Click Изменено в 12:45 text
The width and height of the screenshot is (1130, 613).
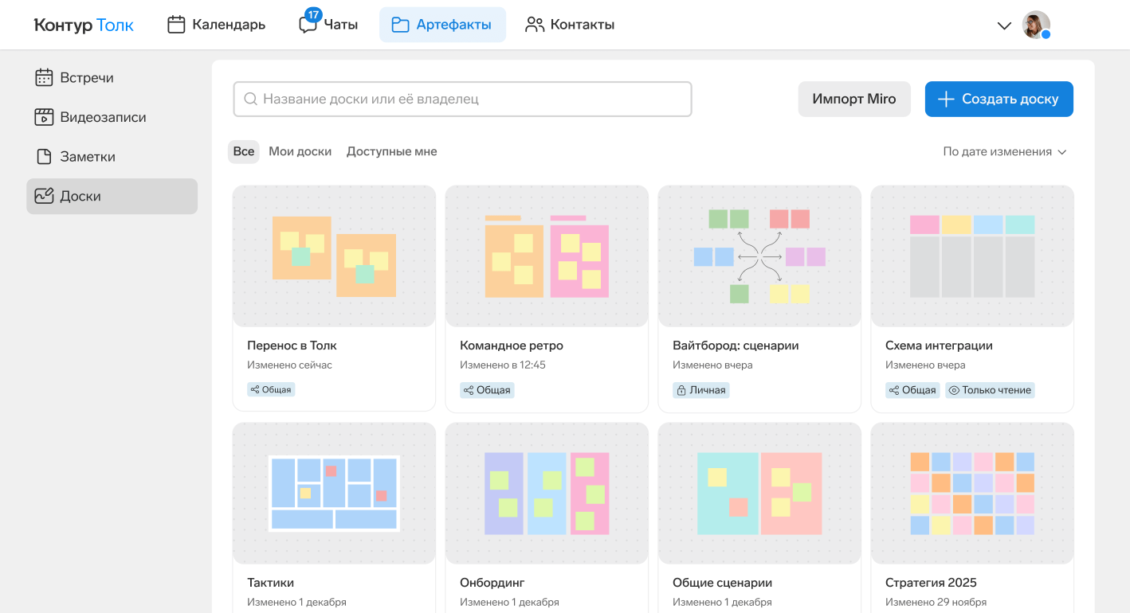(503, 365)
